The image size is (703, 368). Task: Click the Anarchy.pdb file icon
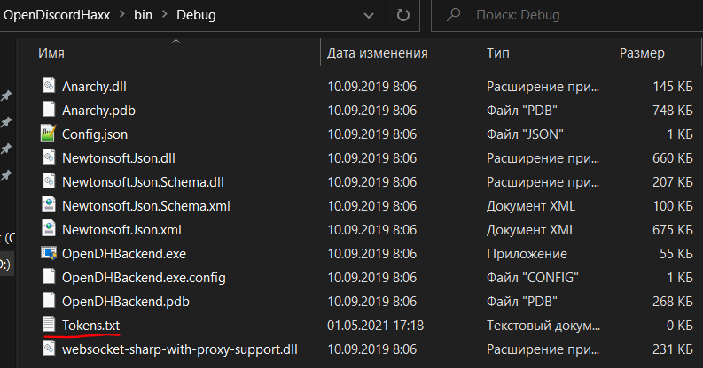48,111
